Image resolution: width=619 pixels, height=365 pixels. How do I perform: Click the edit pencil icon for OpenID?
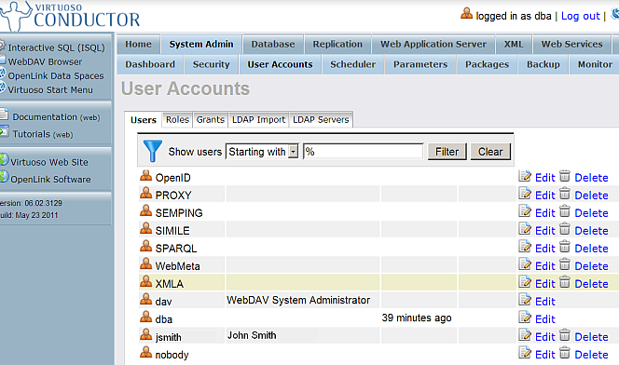click(525, 176)
